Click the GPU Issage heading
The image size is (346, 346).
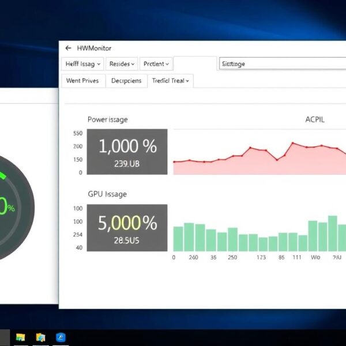(107, 194)
